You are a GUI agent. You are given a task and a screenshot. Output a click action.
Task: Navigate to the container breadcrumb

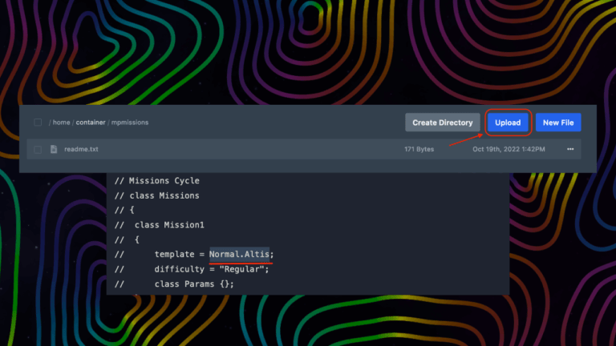[x=91, y=123]
